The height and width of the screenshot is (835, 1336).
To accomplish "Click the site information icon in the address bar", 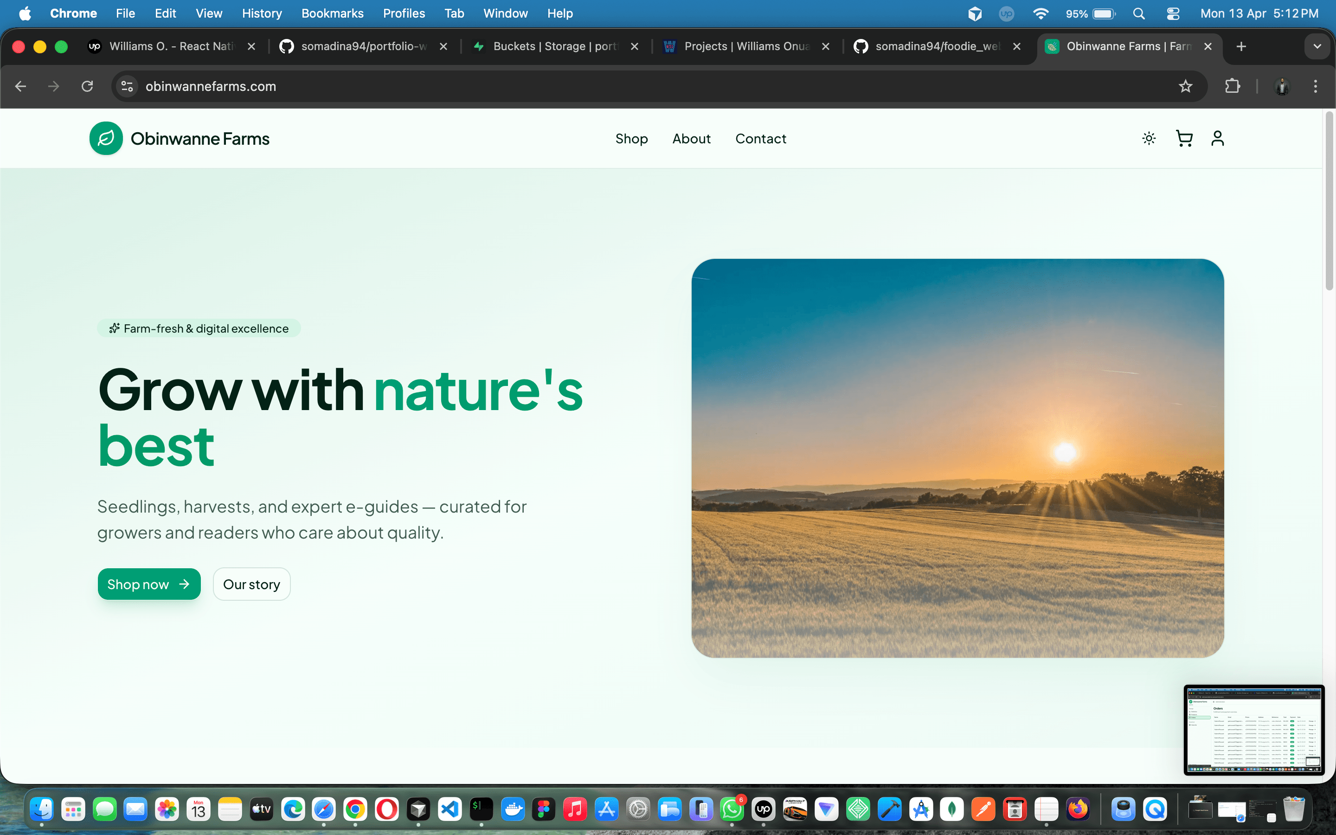I will (x=127, y=86).
